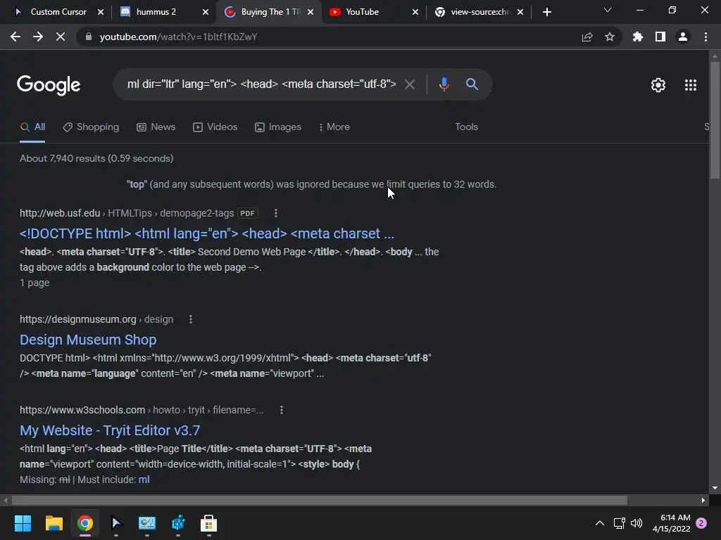
Task: Submit the search with the magnifier icon
Action: tap(472, 84)
